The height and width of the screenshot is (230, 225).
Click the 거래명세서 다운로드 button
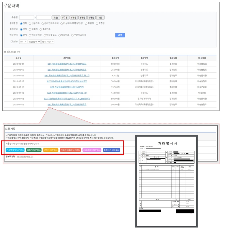15,150
